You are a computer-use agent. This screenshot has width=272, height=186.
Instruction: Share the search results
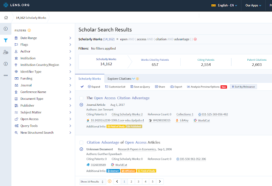160,87
